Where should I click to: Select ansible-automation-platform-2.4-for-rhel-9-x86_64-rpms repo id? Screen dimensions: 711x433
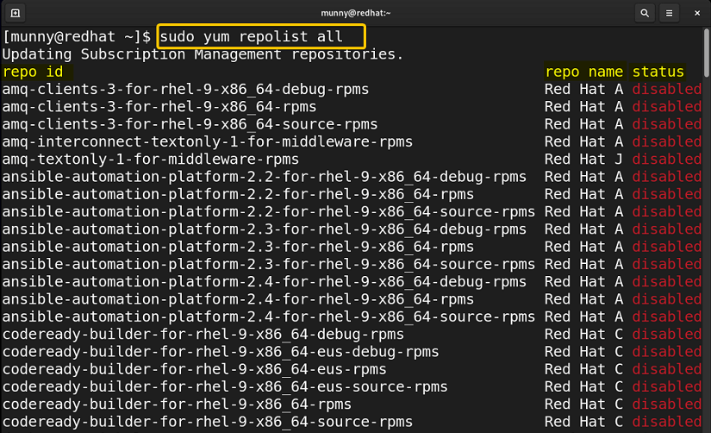pyautogui.click(x=238, y=299)
